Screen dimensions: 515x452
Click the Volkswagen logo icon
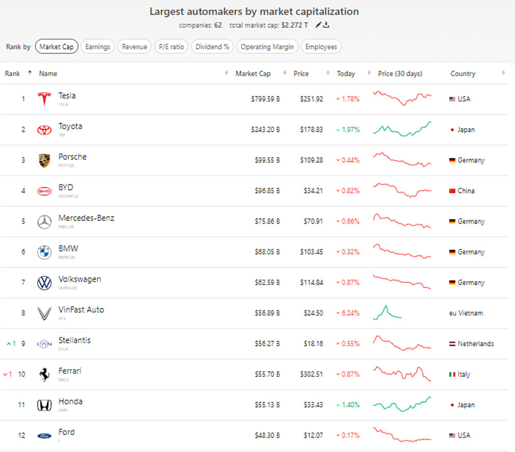point(45,283)
